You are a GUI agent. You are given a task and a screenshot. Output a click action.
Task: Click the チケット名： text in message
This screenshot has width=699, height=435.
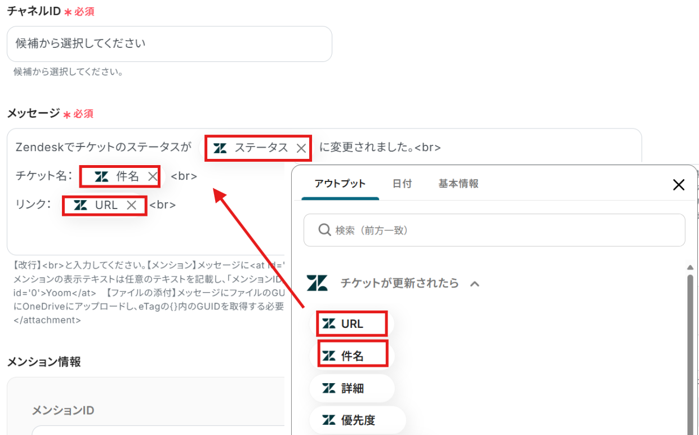point(44,176)
